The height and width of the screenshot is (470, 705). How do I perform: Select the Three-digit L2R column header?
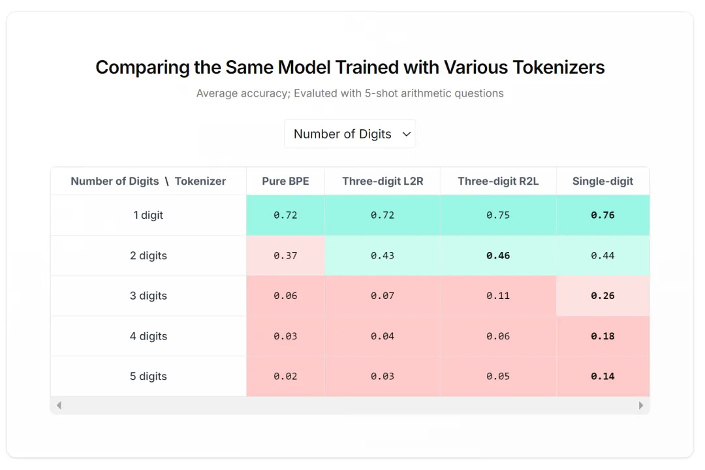tap(383, 181)
